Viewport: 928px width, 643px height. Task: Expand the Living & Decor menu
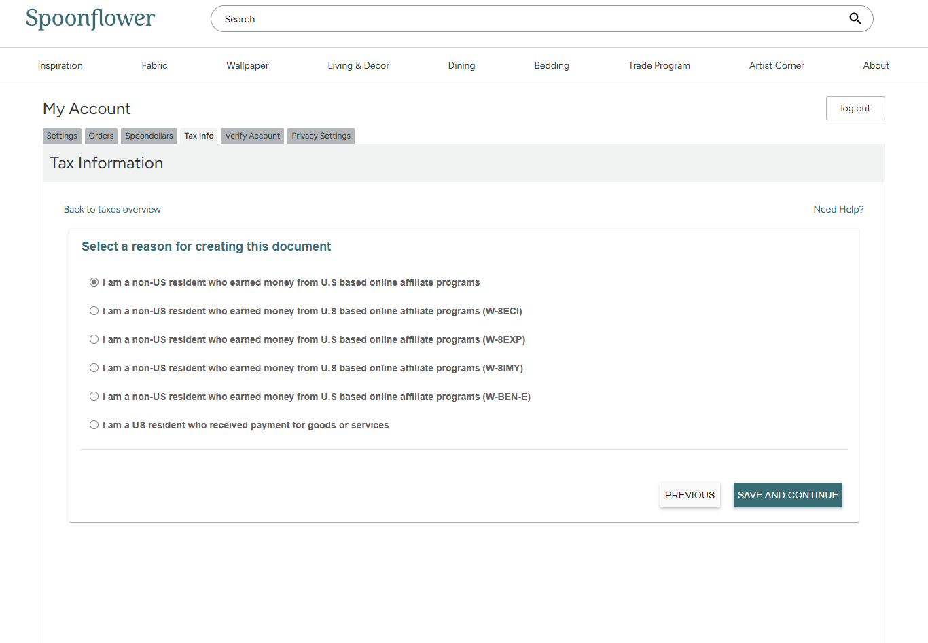tap(358, 66)
